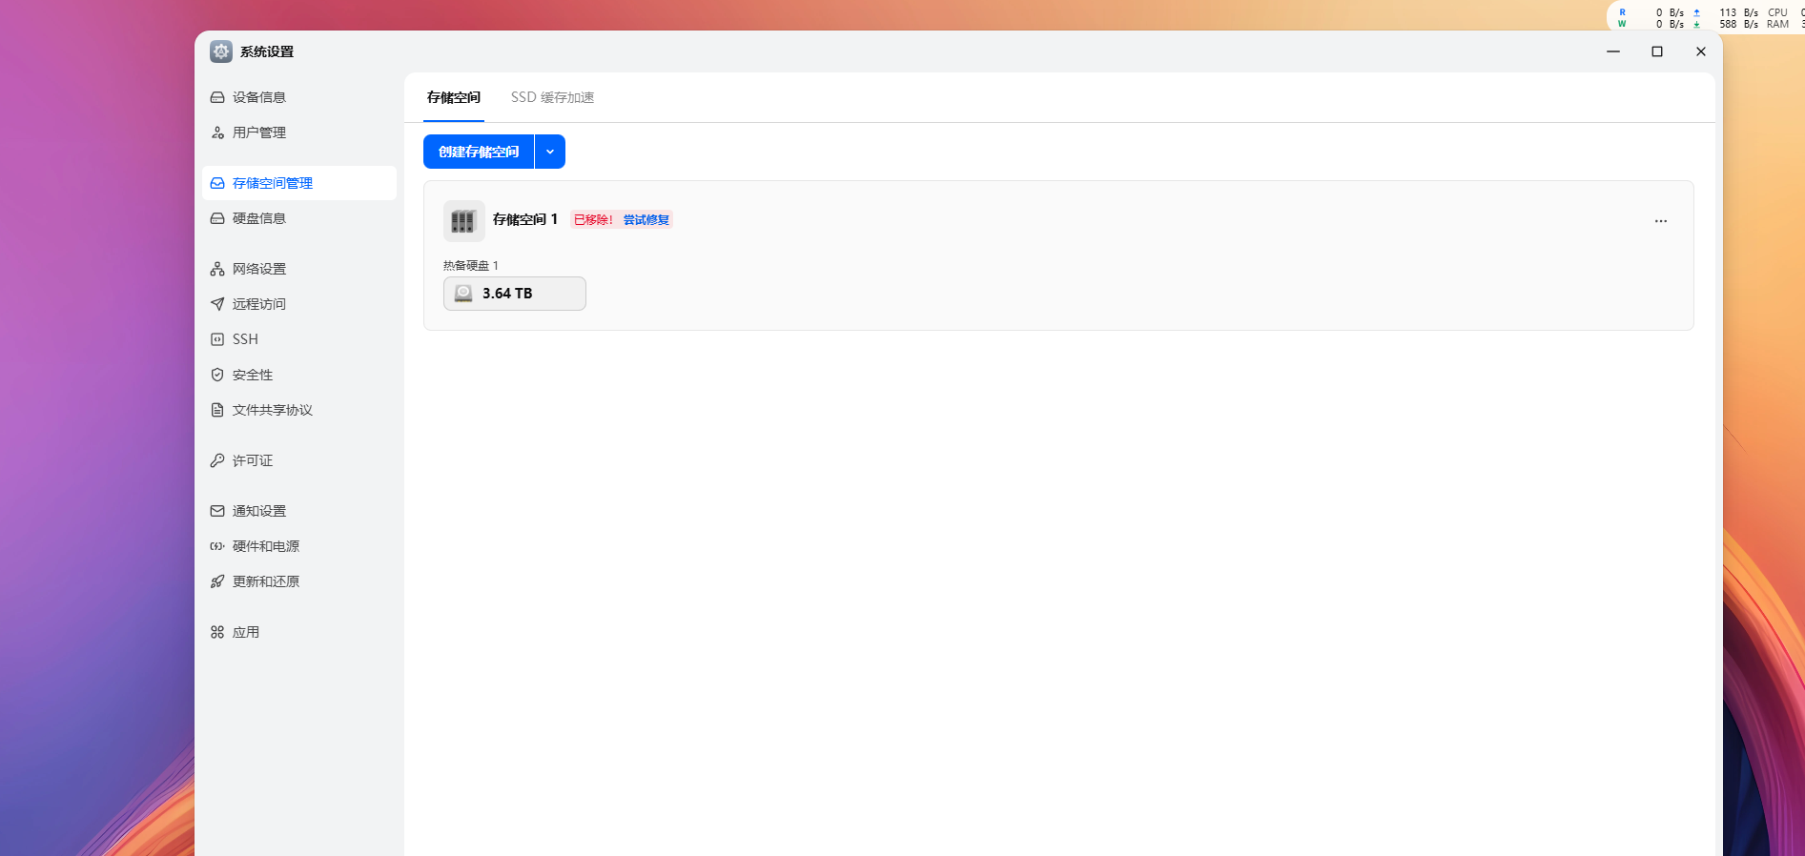The image size is (1805, 856).
Task: Go to 硬盘信息 page
Action: [x=299, y=218]
